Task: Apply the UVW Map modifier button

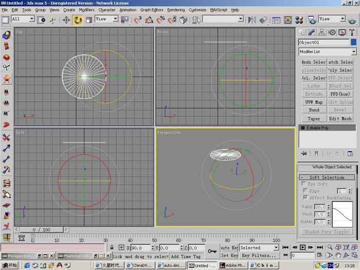Action: click(x=314, y=102)
